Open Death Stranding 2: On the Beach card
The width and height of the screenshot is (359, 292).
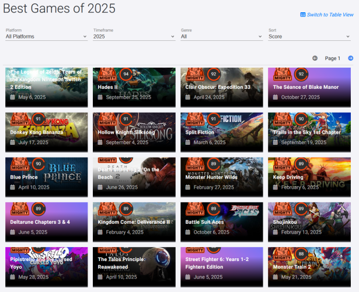point(134,177)
